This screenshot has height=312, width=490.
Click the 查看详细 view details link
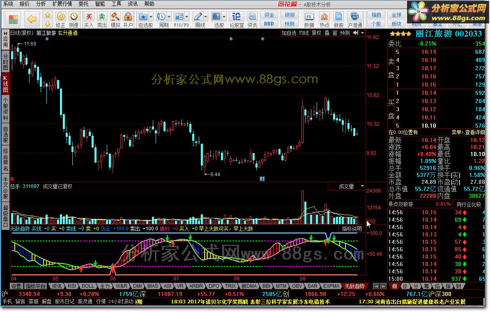[x=475, y=133]
